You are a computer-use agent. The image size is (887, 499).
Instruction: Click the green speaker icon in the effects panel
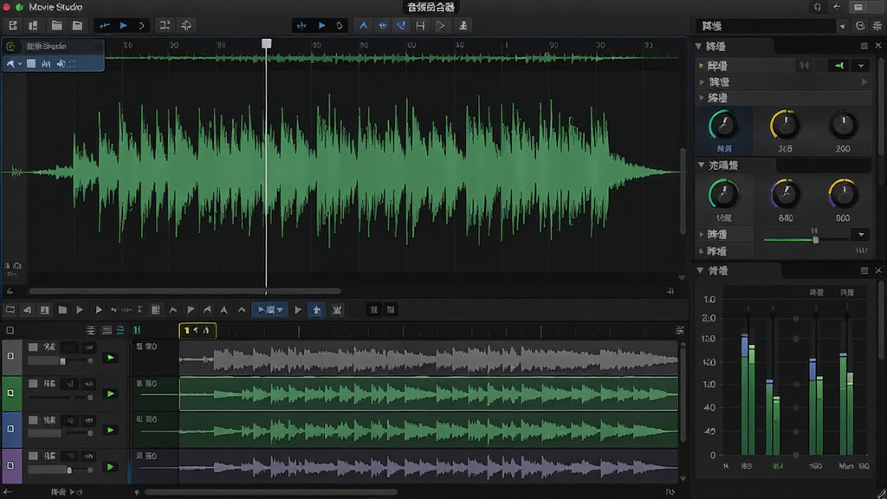click(838, 66)
